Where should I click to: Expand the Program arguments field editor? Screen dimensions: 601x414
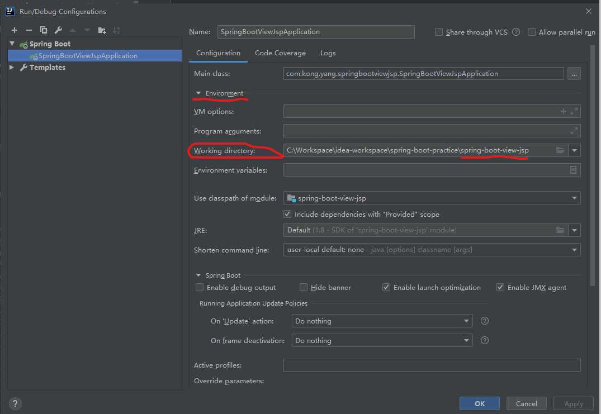click(x=574, y=131)
